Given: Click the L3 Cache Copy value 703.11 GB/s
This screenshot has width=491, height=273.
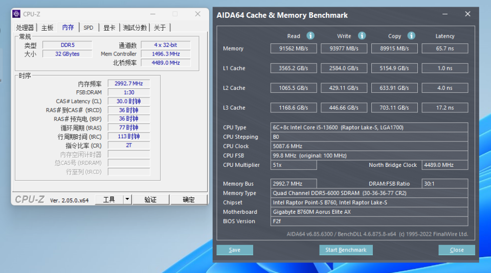Looking at the screenshot, I should pos(394,108).
